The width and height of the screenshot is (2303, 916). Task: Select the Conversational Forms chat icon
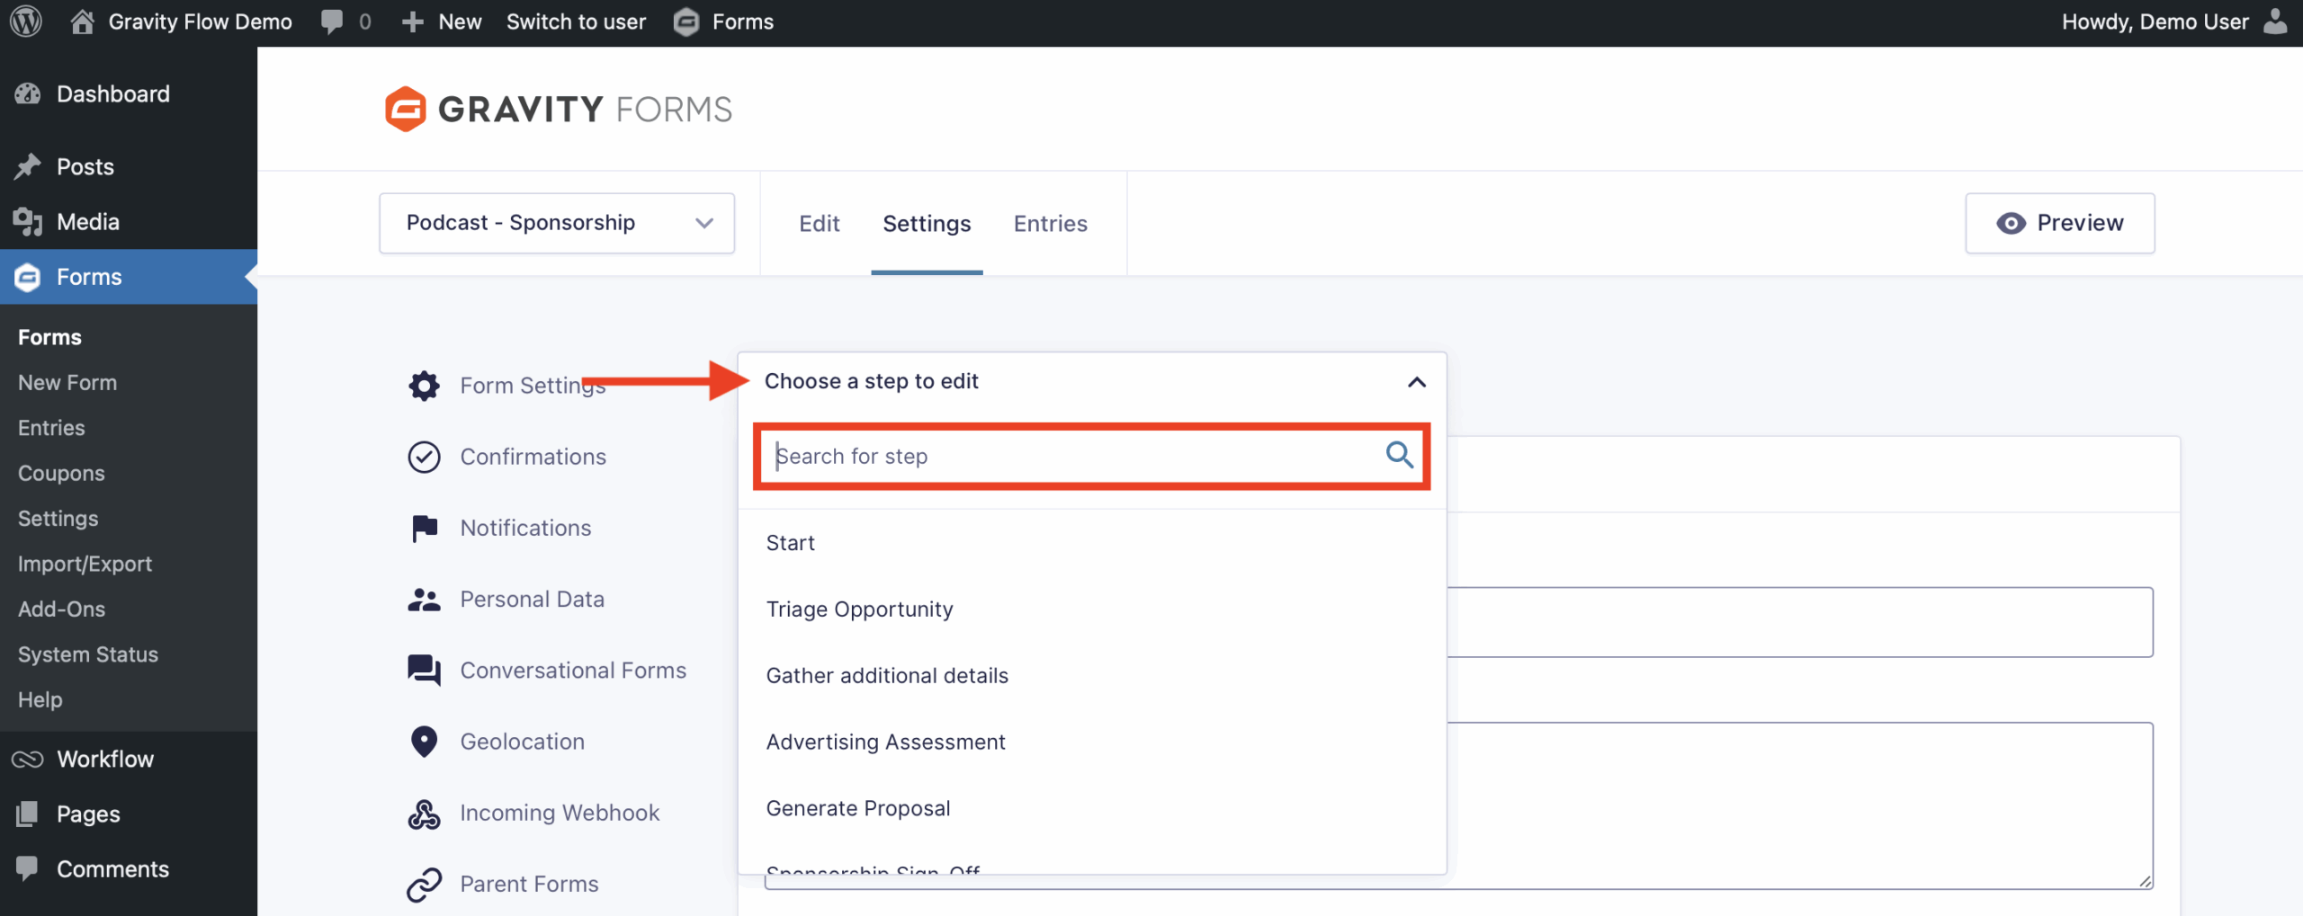[x=423, y=670]
